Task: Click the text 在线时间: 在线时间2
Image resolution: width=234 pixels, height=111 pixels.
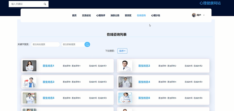Action: (193, 66)
